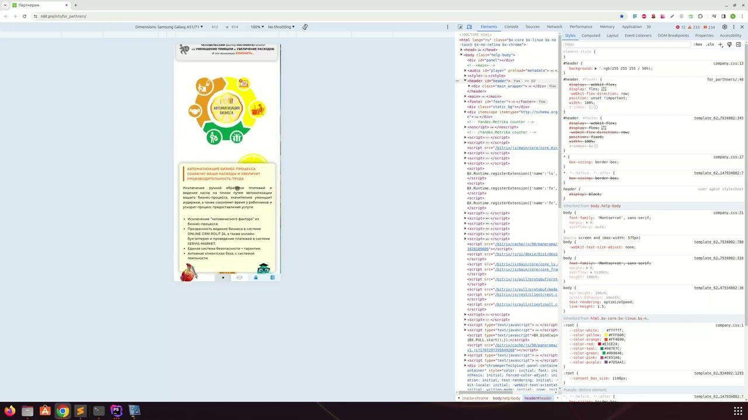748x420 pixels.
Task: Toggle the .cls classes panel
Action: (x=710, y=44)
